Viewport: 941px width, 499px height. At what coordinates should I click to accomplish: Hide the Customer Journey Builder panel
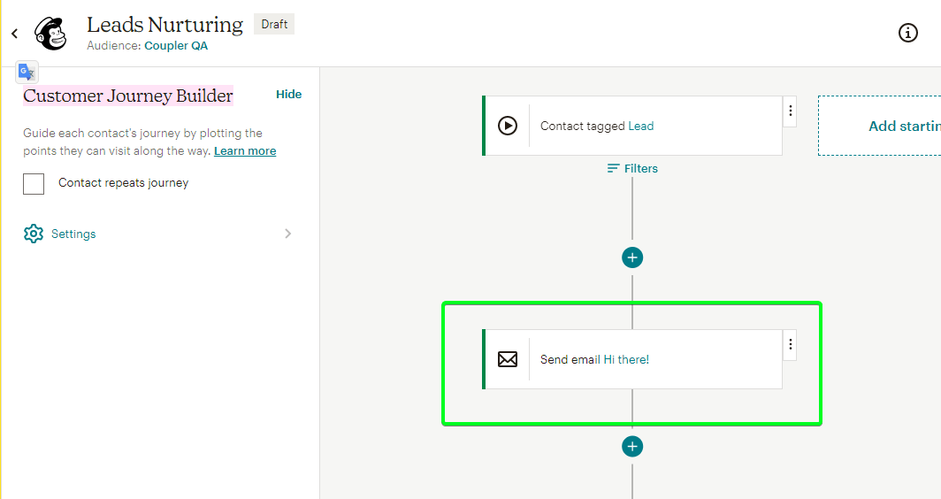pyautogui.click(x=288, y=95)
